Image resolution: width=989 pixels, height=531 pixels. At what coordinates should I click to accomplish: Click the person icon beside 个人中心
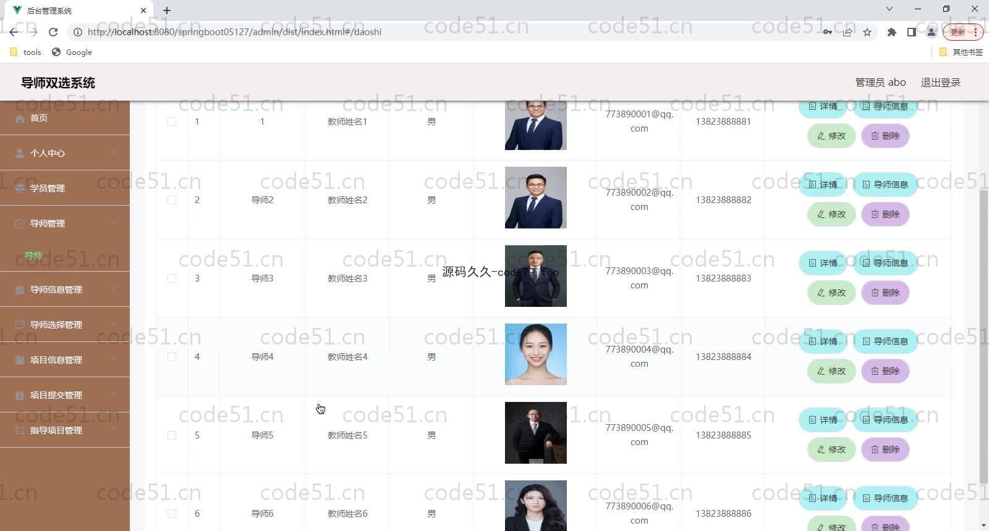point(20,153)
